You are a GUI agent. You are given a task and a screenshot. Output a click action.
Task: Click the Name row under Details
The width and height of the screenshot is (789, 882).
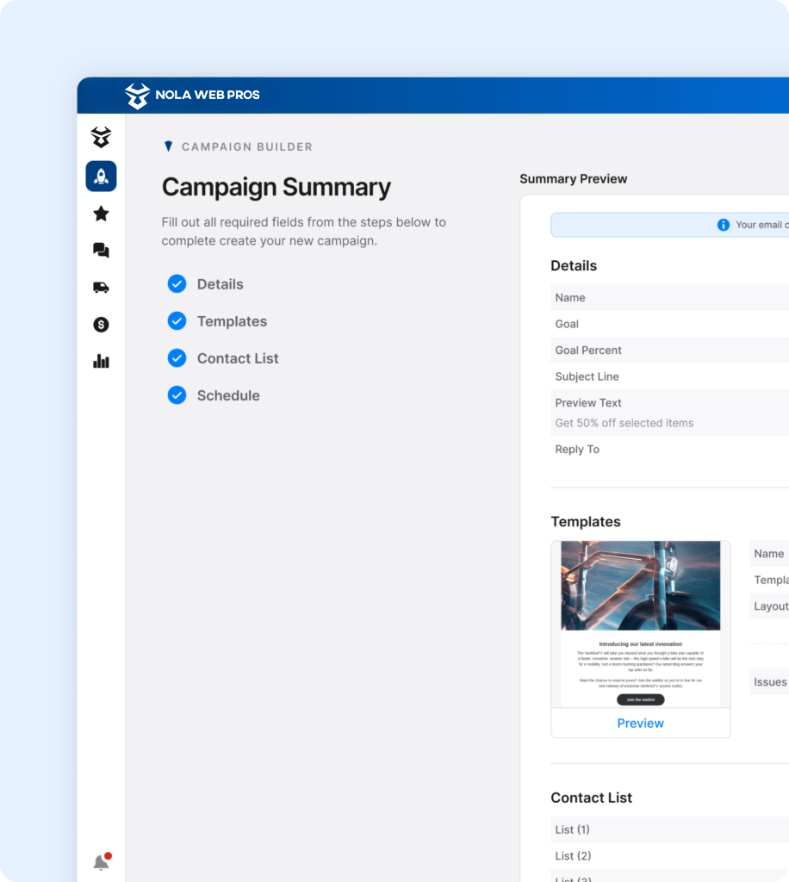point(670,297)
